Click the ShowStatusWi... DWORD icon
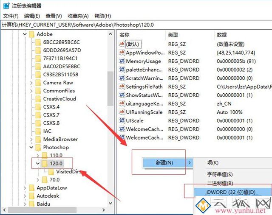 coord(122,95)
